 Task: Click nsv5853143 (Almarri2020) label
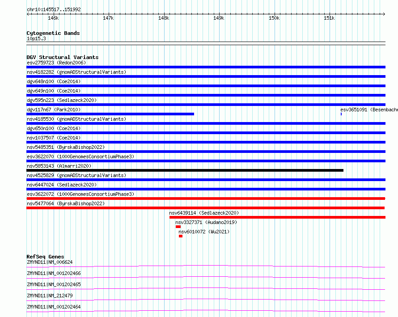pyautogui.click(x=59, y=166)
